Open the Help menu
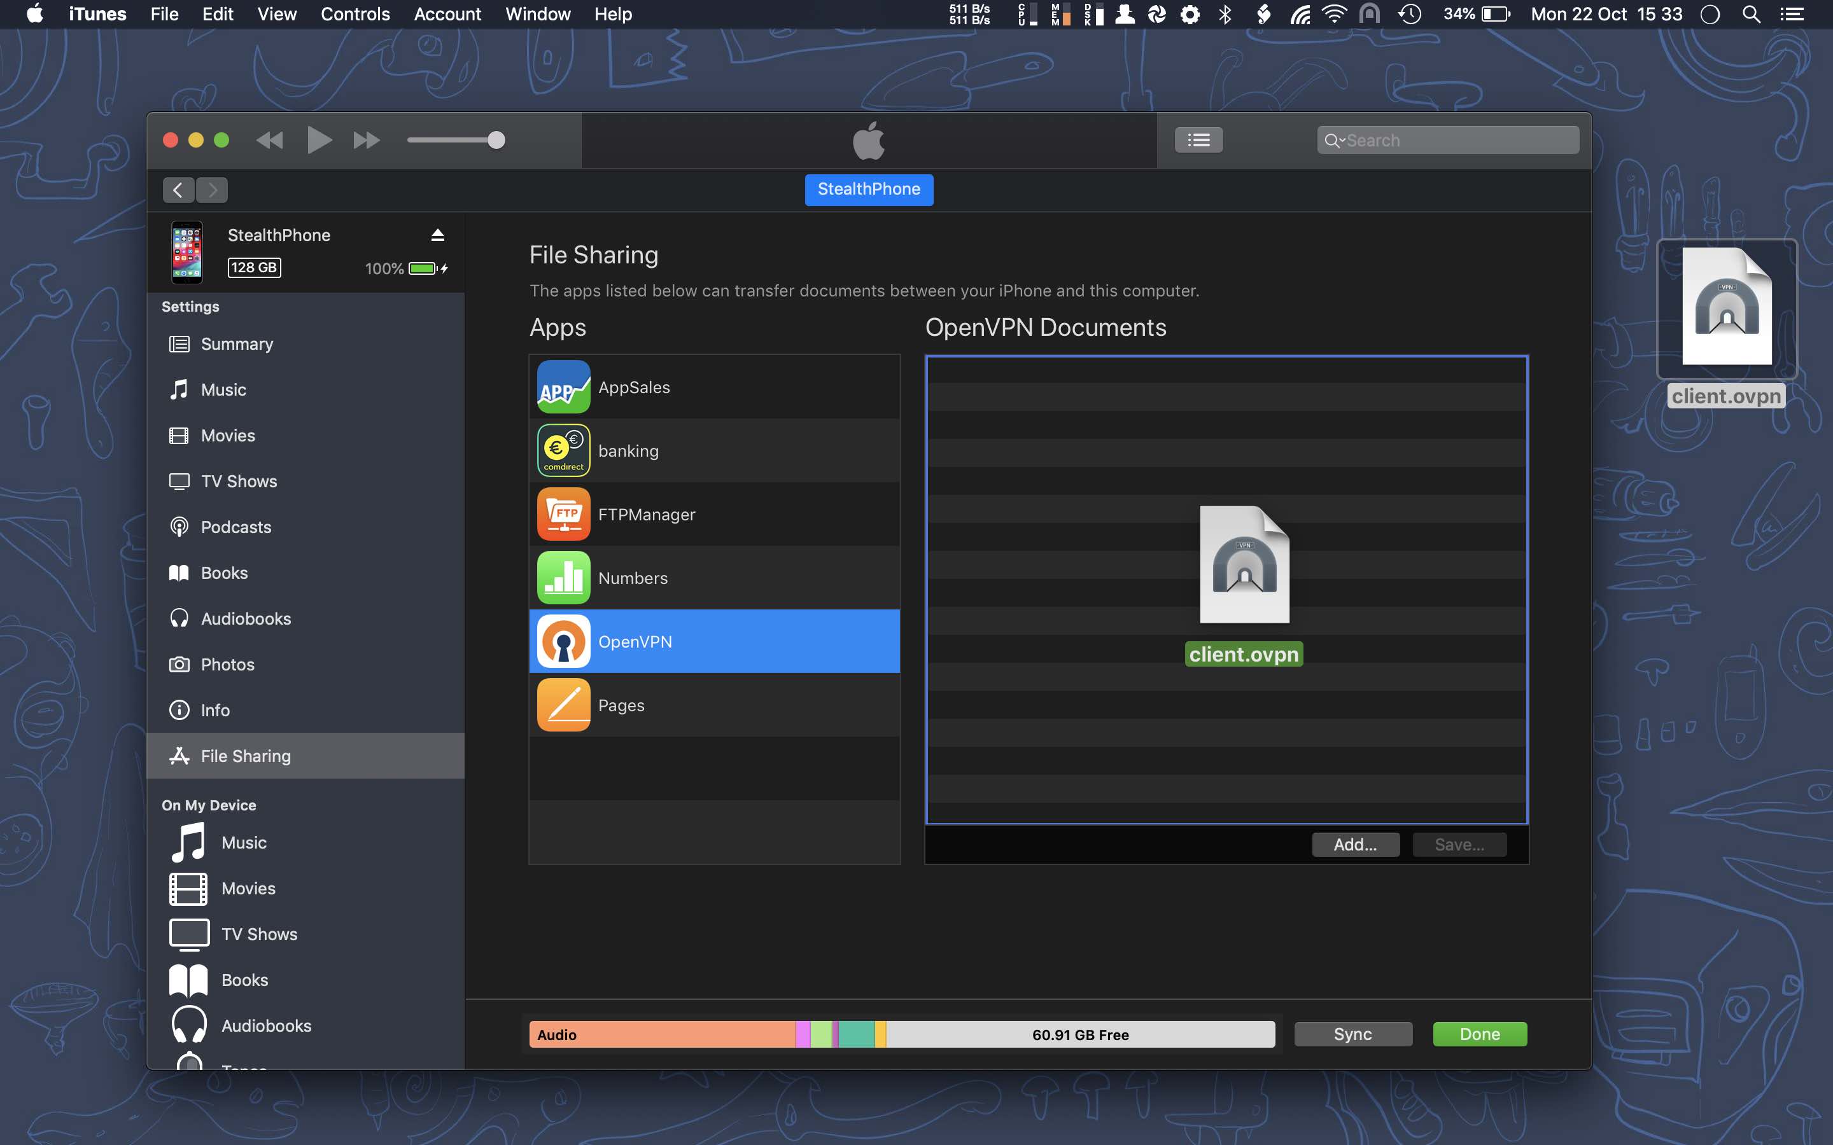The image size is (1833, 1145). (613, 15)
